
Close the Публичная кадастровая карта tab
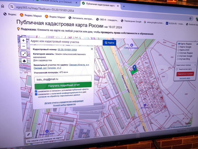118,6
